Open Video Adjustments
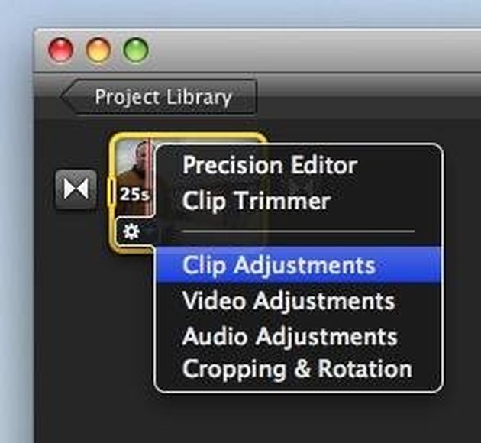This screenshot has height=443, width=481. (289, 301)
